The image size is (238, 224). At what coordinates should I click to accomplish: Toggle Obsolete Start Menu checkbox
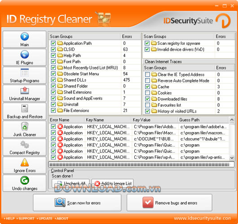(53, 74)
